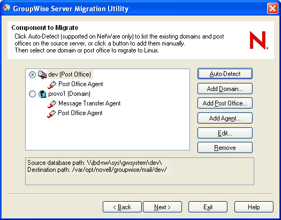Click the dev post office mailbox icon
The width and height of the screenshot is (281, 220).
click(x=42, y=75)
